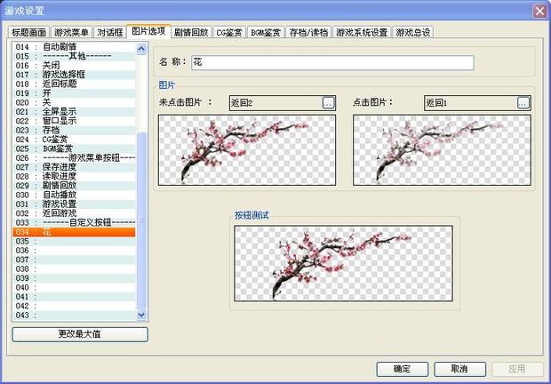This screenshot has width=551, height=384.
Task: Go to the 对话框 tab
Action: pos(109,32)
